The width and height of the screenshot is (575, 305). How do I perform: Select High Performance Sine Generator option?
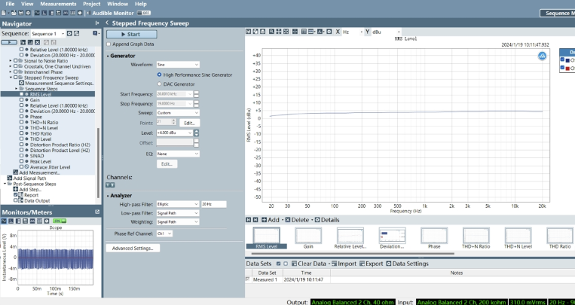click(x=159, y=75)
